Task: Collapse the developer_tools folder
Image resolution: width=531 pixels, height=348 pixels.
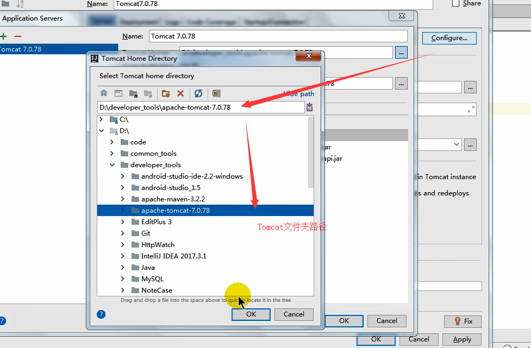Action: click(112, 165)
